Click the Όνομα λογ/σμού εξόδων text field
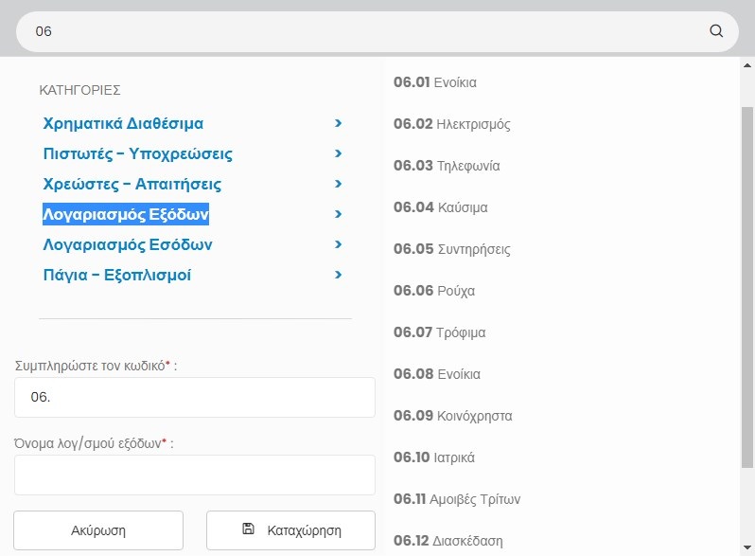This screenshot has width=755, height=556. point(194,475)
